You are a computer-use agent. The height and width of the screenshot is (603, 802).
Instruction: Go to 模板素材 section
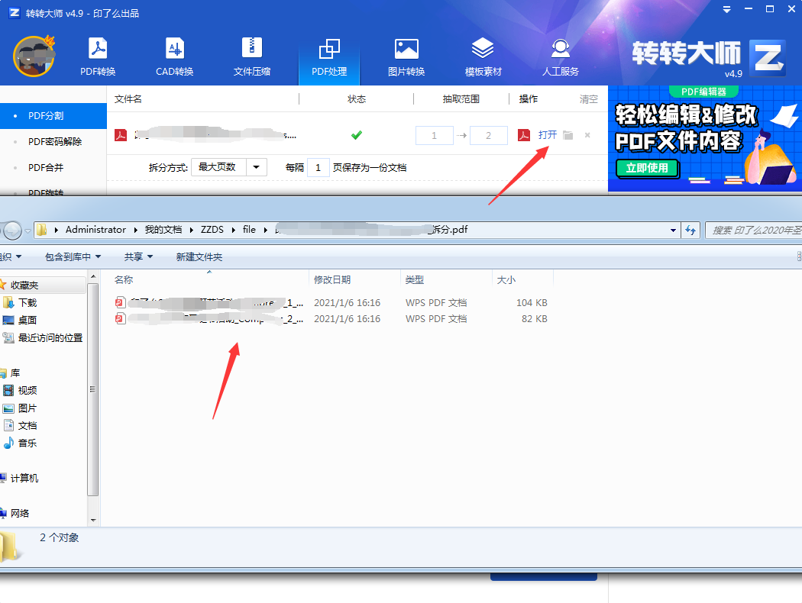point(483,56)
